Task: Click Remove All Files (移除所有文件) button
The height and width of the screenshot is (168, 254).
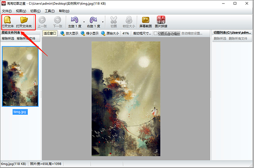Action: (26, 39)
